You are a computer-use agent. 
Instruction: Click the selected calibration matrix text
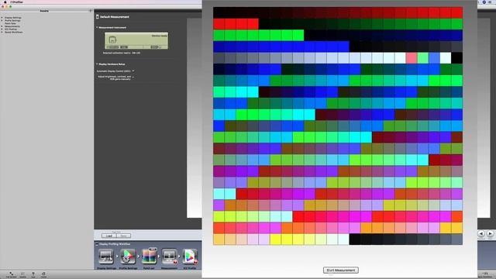click(x=122, y=53)
